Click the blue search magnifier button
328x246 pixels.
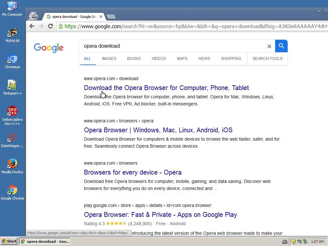coord(281,46)
